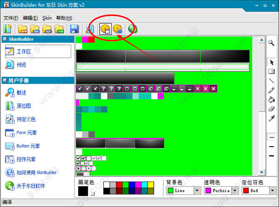Open 预览 preview item in sidebar
Image resolution: width=279 pixels, height=207 pixels.
point(16,65)
